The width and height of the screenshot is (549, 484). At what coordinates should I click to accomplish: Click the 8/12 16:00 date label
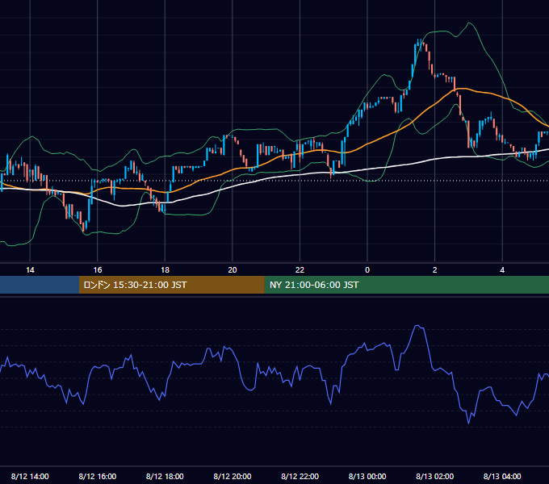[98, 476]
